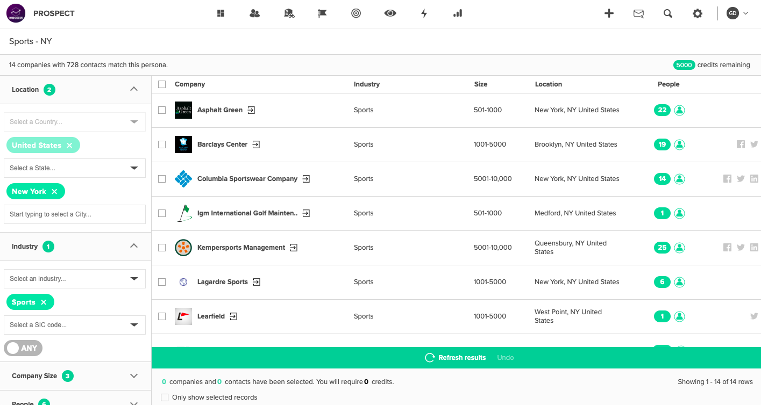Screen dimensions: 761x405
Task: Select Kempersports Management checkbox
Action: click(162, 248)
